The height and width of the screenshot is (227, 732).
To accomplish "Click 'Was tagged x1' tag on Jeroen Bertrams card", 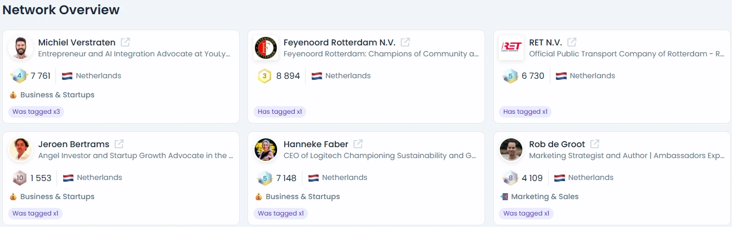I will 35,213.
